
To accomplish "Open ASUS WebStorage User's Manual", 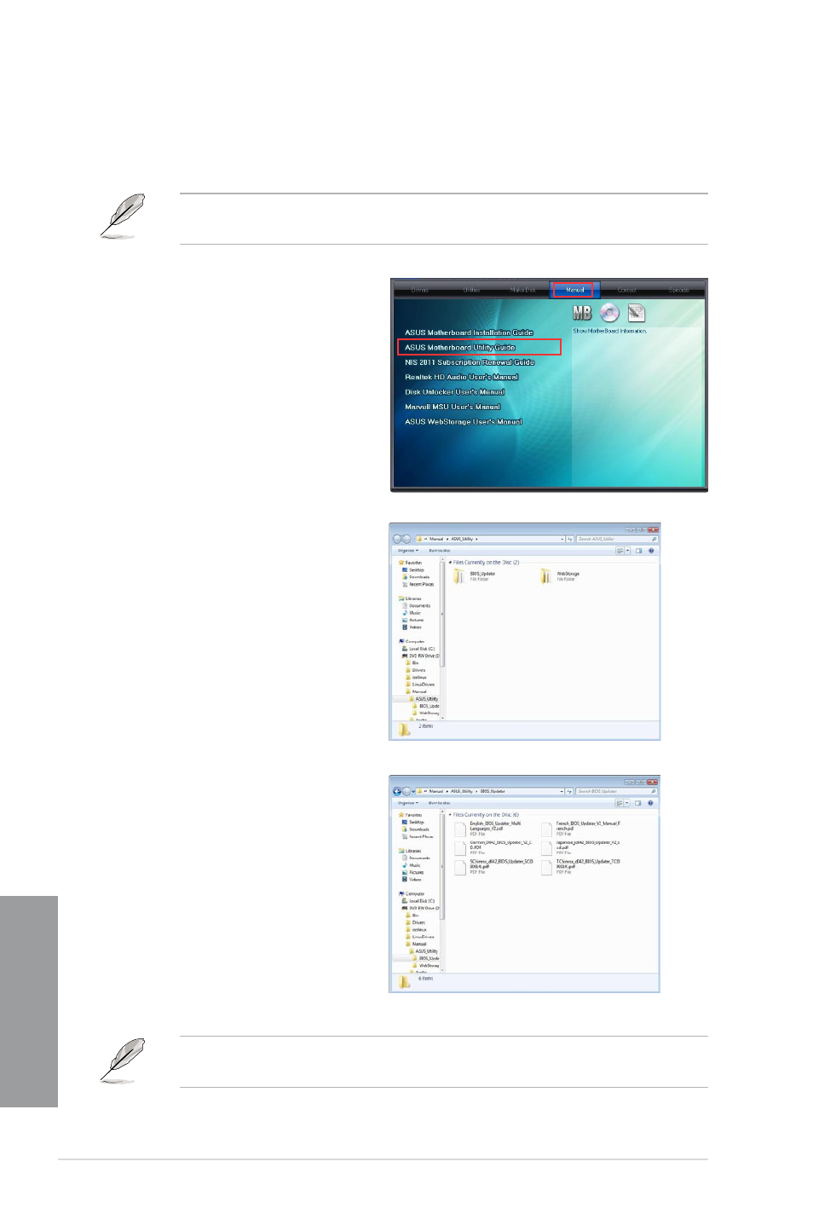I will pyautogui.click(x=463, y=421).
